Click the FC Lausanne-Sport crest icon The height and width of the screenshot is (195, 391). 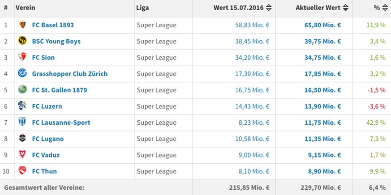[22, 122]
